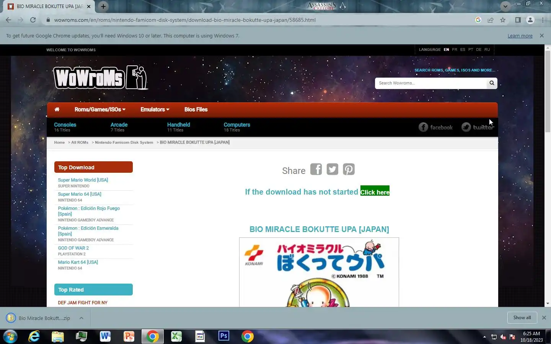
Task: Click Show all downloads button
Action: click(x=522, y=318)
